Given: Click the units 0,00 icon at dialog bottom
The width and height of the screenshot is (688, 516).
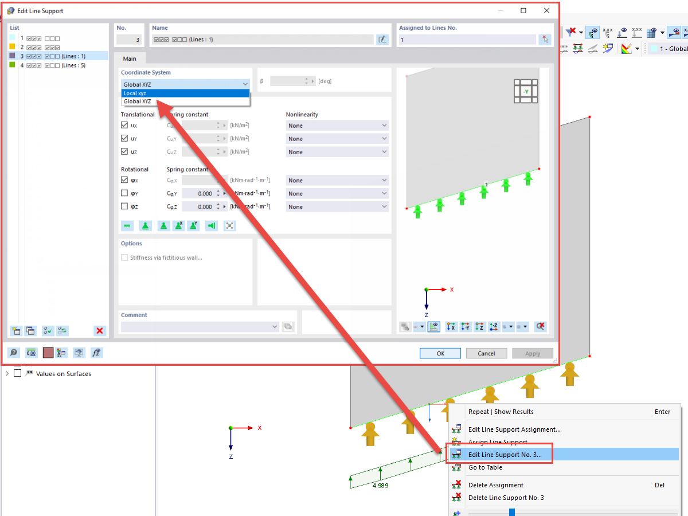Looking at the screenshot, I should (x=31, y=353).
